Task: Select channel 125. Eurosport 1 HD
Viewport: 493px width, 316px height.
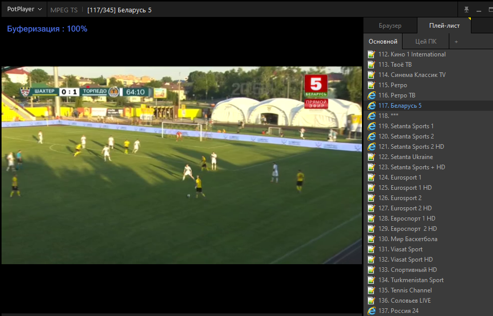Action: 428,188
